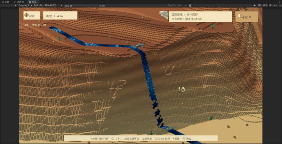The height and width of the screenshot is (144, 282).
Task: Click the bridge over the river at bottom
Action: point(169,128)
